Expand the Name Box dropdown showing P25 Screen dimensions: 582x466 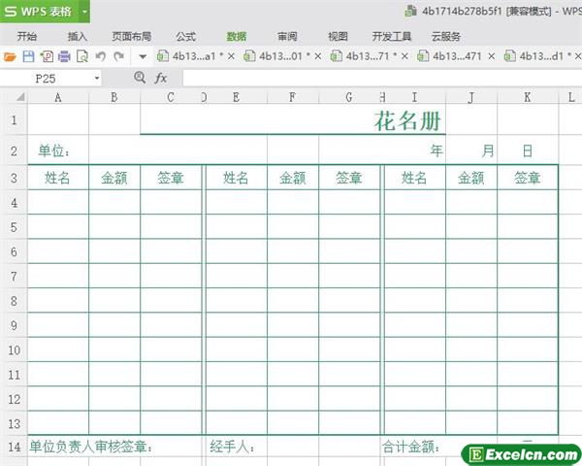[x=97, y=78]
